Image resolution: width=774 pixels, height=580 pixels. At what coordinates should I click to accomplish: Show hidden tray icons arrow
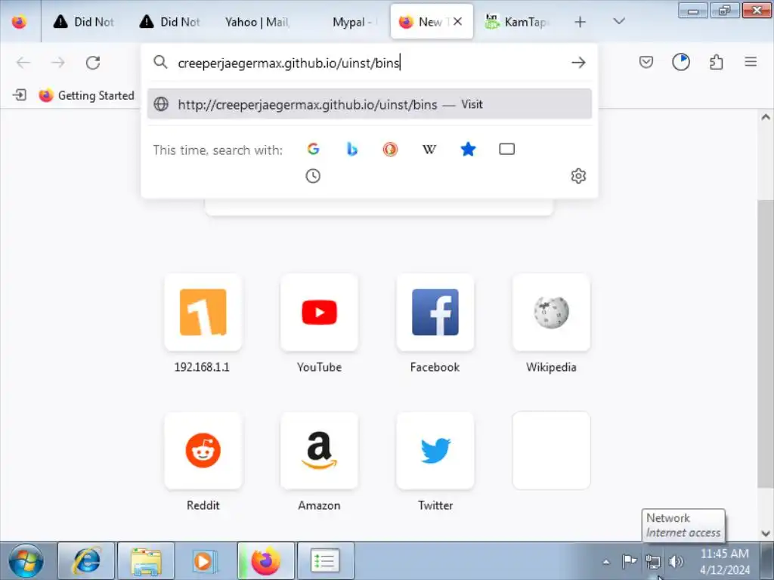[606, 562]
